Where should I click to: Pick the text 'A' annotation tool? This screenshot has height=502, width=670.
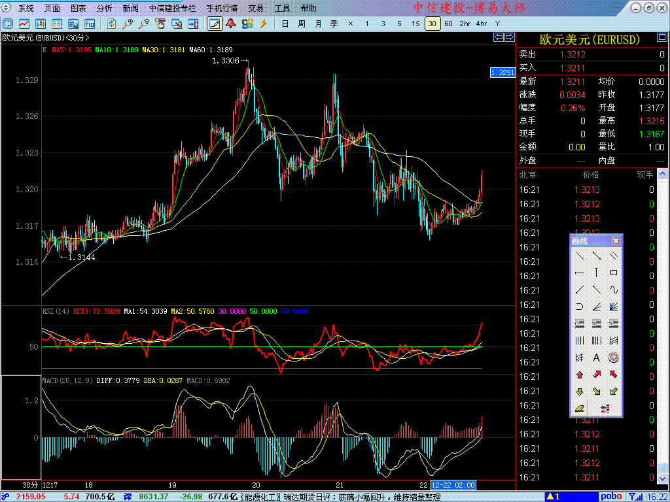point(596,358)
